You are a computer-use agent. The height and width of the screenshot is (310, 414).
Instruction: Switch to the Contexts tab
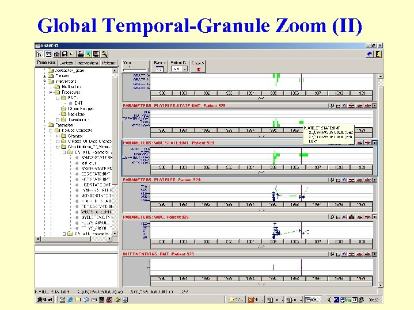[x=67, y=63]
